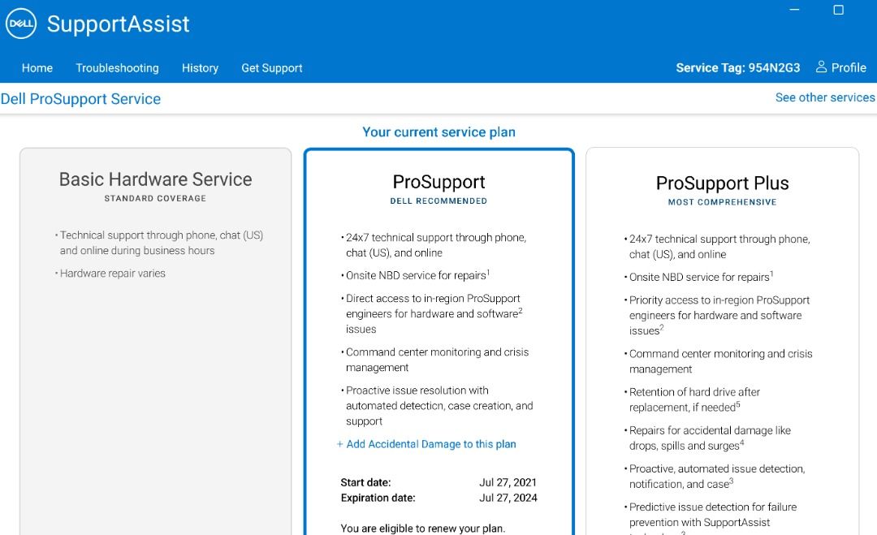This screenshot has width=877, height=535.
Task: Click the Dell logo icon
Action: 21,24
